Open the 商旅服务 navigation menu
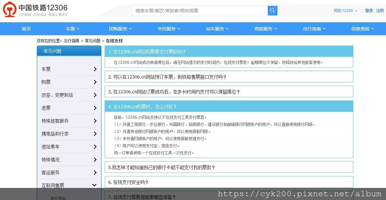The width and height of the screenshot is (386, 200). click(266, 29)
